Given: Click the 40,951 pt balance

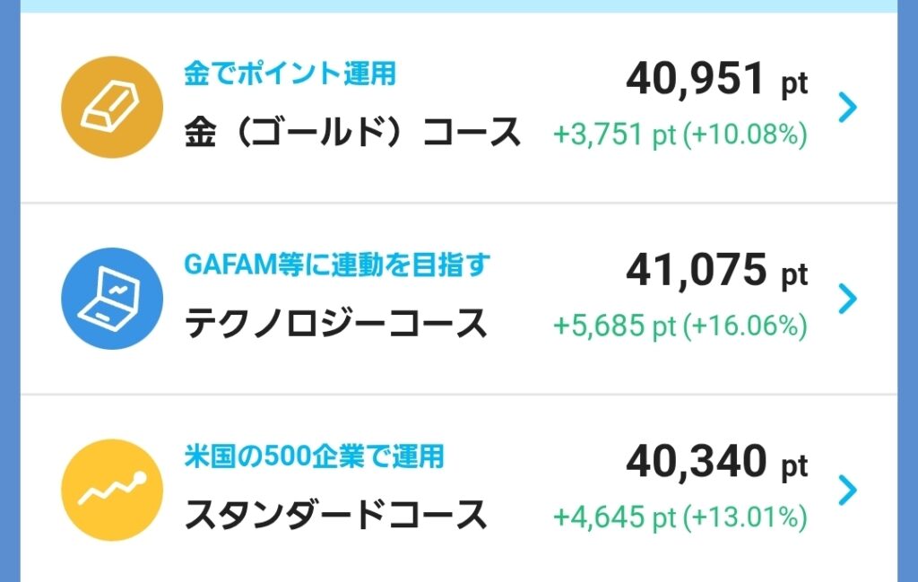Looking at the screenshot, I should coord(716,81).
